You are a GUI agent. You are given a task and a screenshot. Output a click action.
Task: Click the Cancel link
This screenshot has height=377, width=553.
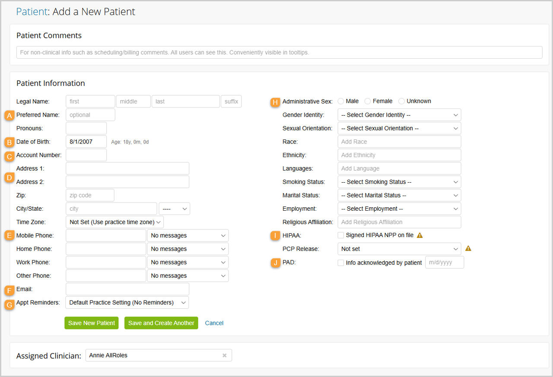click(x=214, y=323)
